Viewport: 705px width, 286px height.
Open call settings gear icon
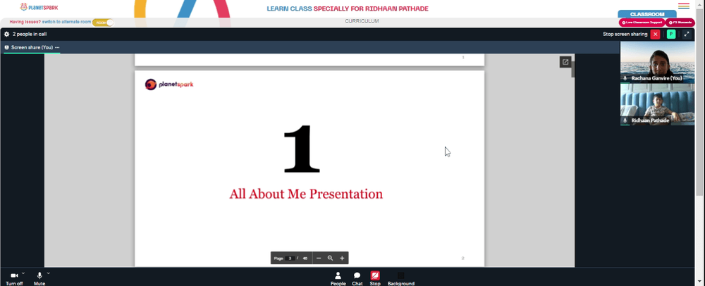(x=7, y=34)
